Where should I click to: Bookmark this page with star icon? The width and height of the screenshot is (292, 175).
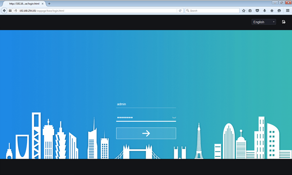click(244, 10)
